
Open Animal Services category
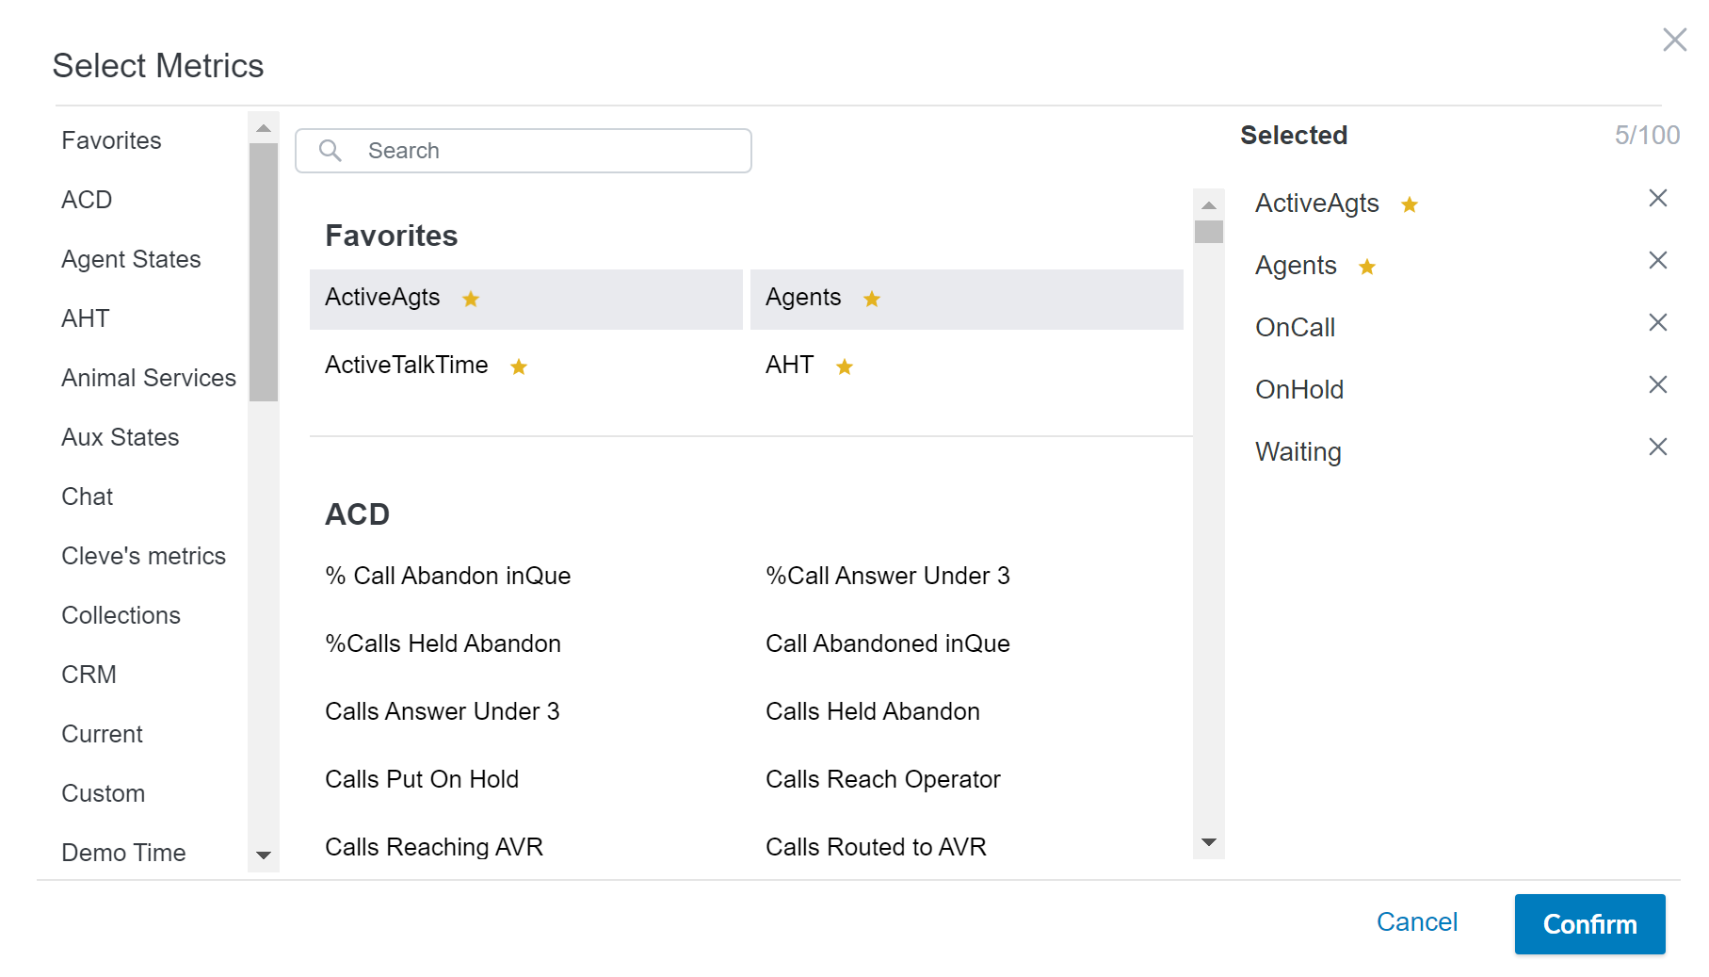pos(149,378)
